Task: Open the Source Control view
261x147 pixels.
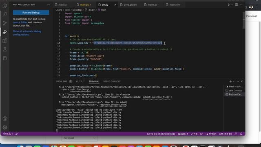Action: coord(5,23)
